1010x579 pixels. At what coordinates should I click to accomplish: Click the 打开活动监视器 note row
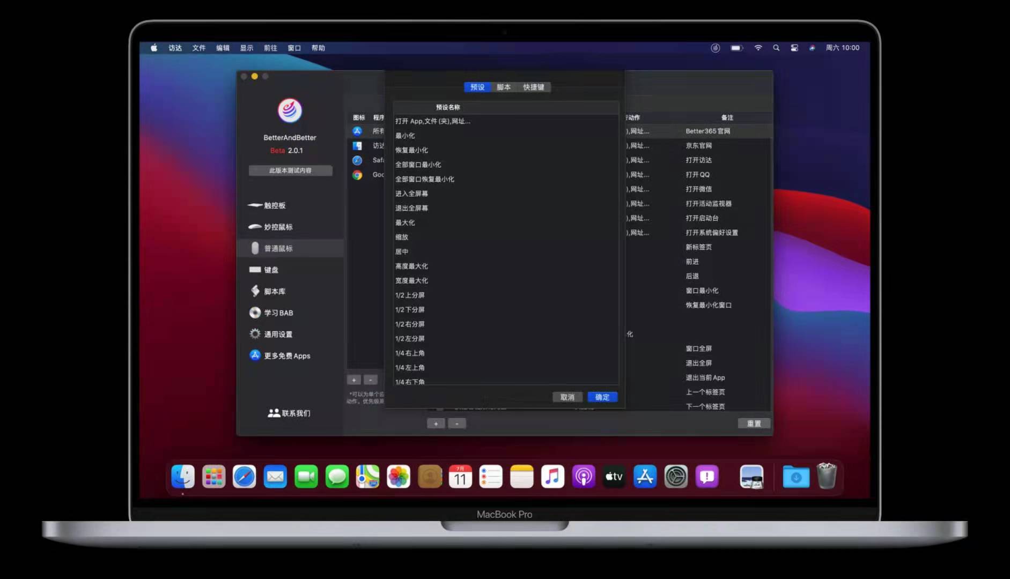(x=709, y=204)
